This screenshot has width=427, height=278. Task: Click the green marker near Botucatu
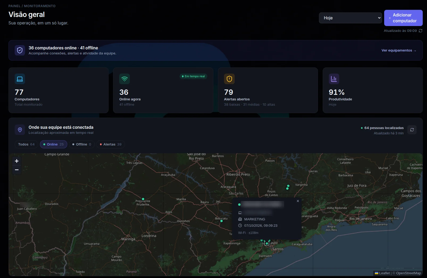pos(221,221)
